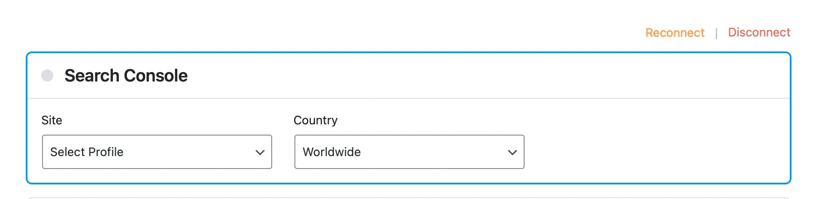The width and height of the screenshot is (819, 199).
Task: Click the Site field label
Action: (x=52, y=121)
